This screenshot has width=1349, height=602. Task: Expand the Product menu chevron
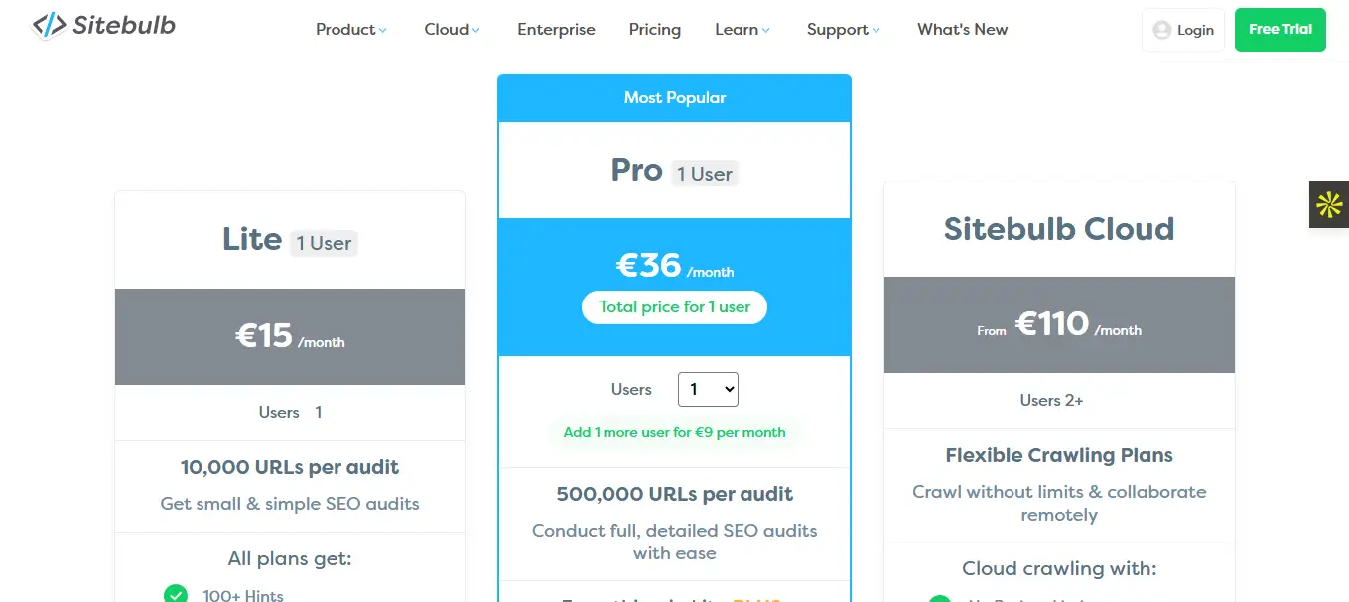tap(383, 30)
